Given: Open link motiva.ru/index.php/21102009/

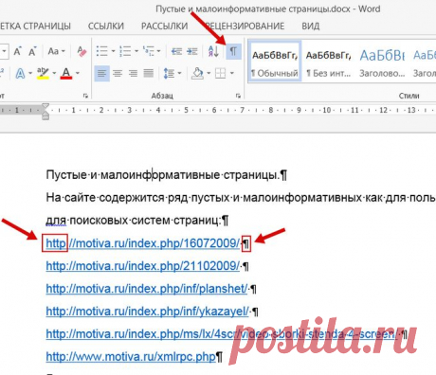Looking at the screenshot, I should 143,266.
